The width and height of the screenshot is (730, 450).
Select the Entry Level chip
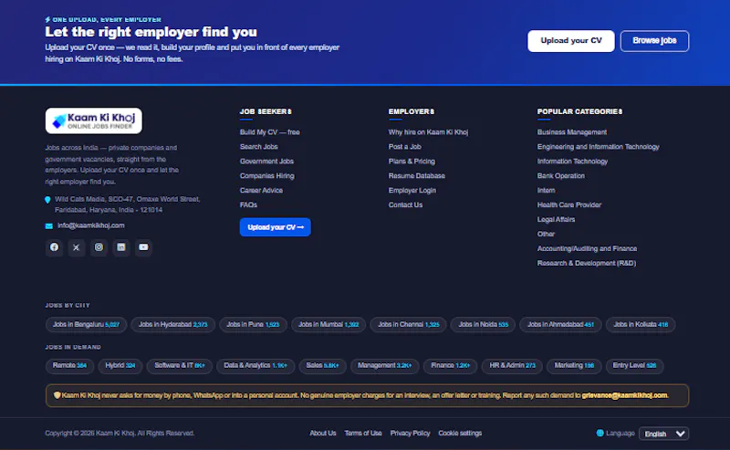click(634, 366)
